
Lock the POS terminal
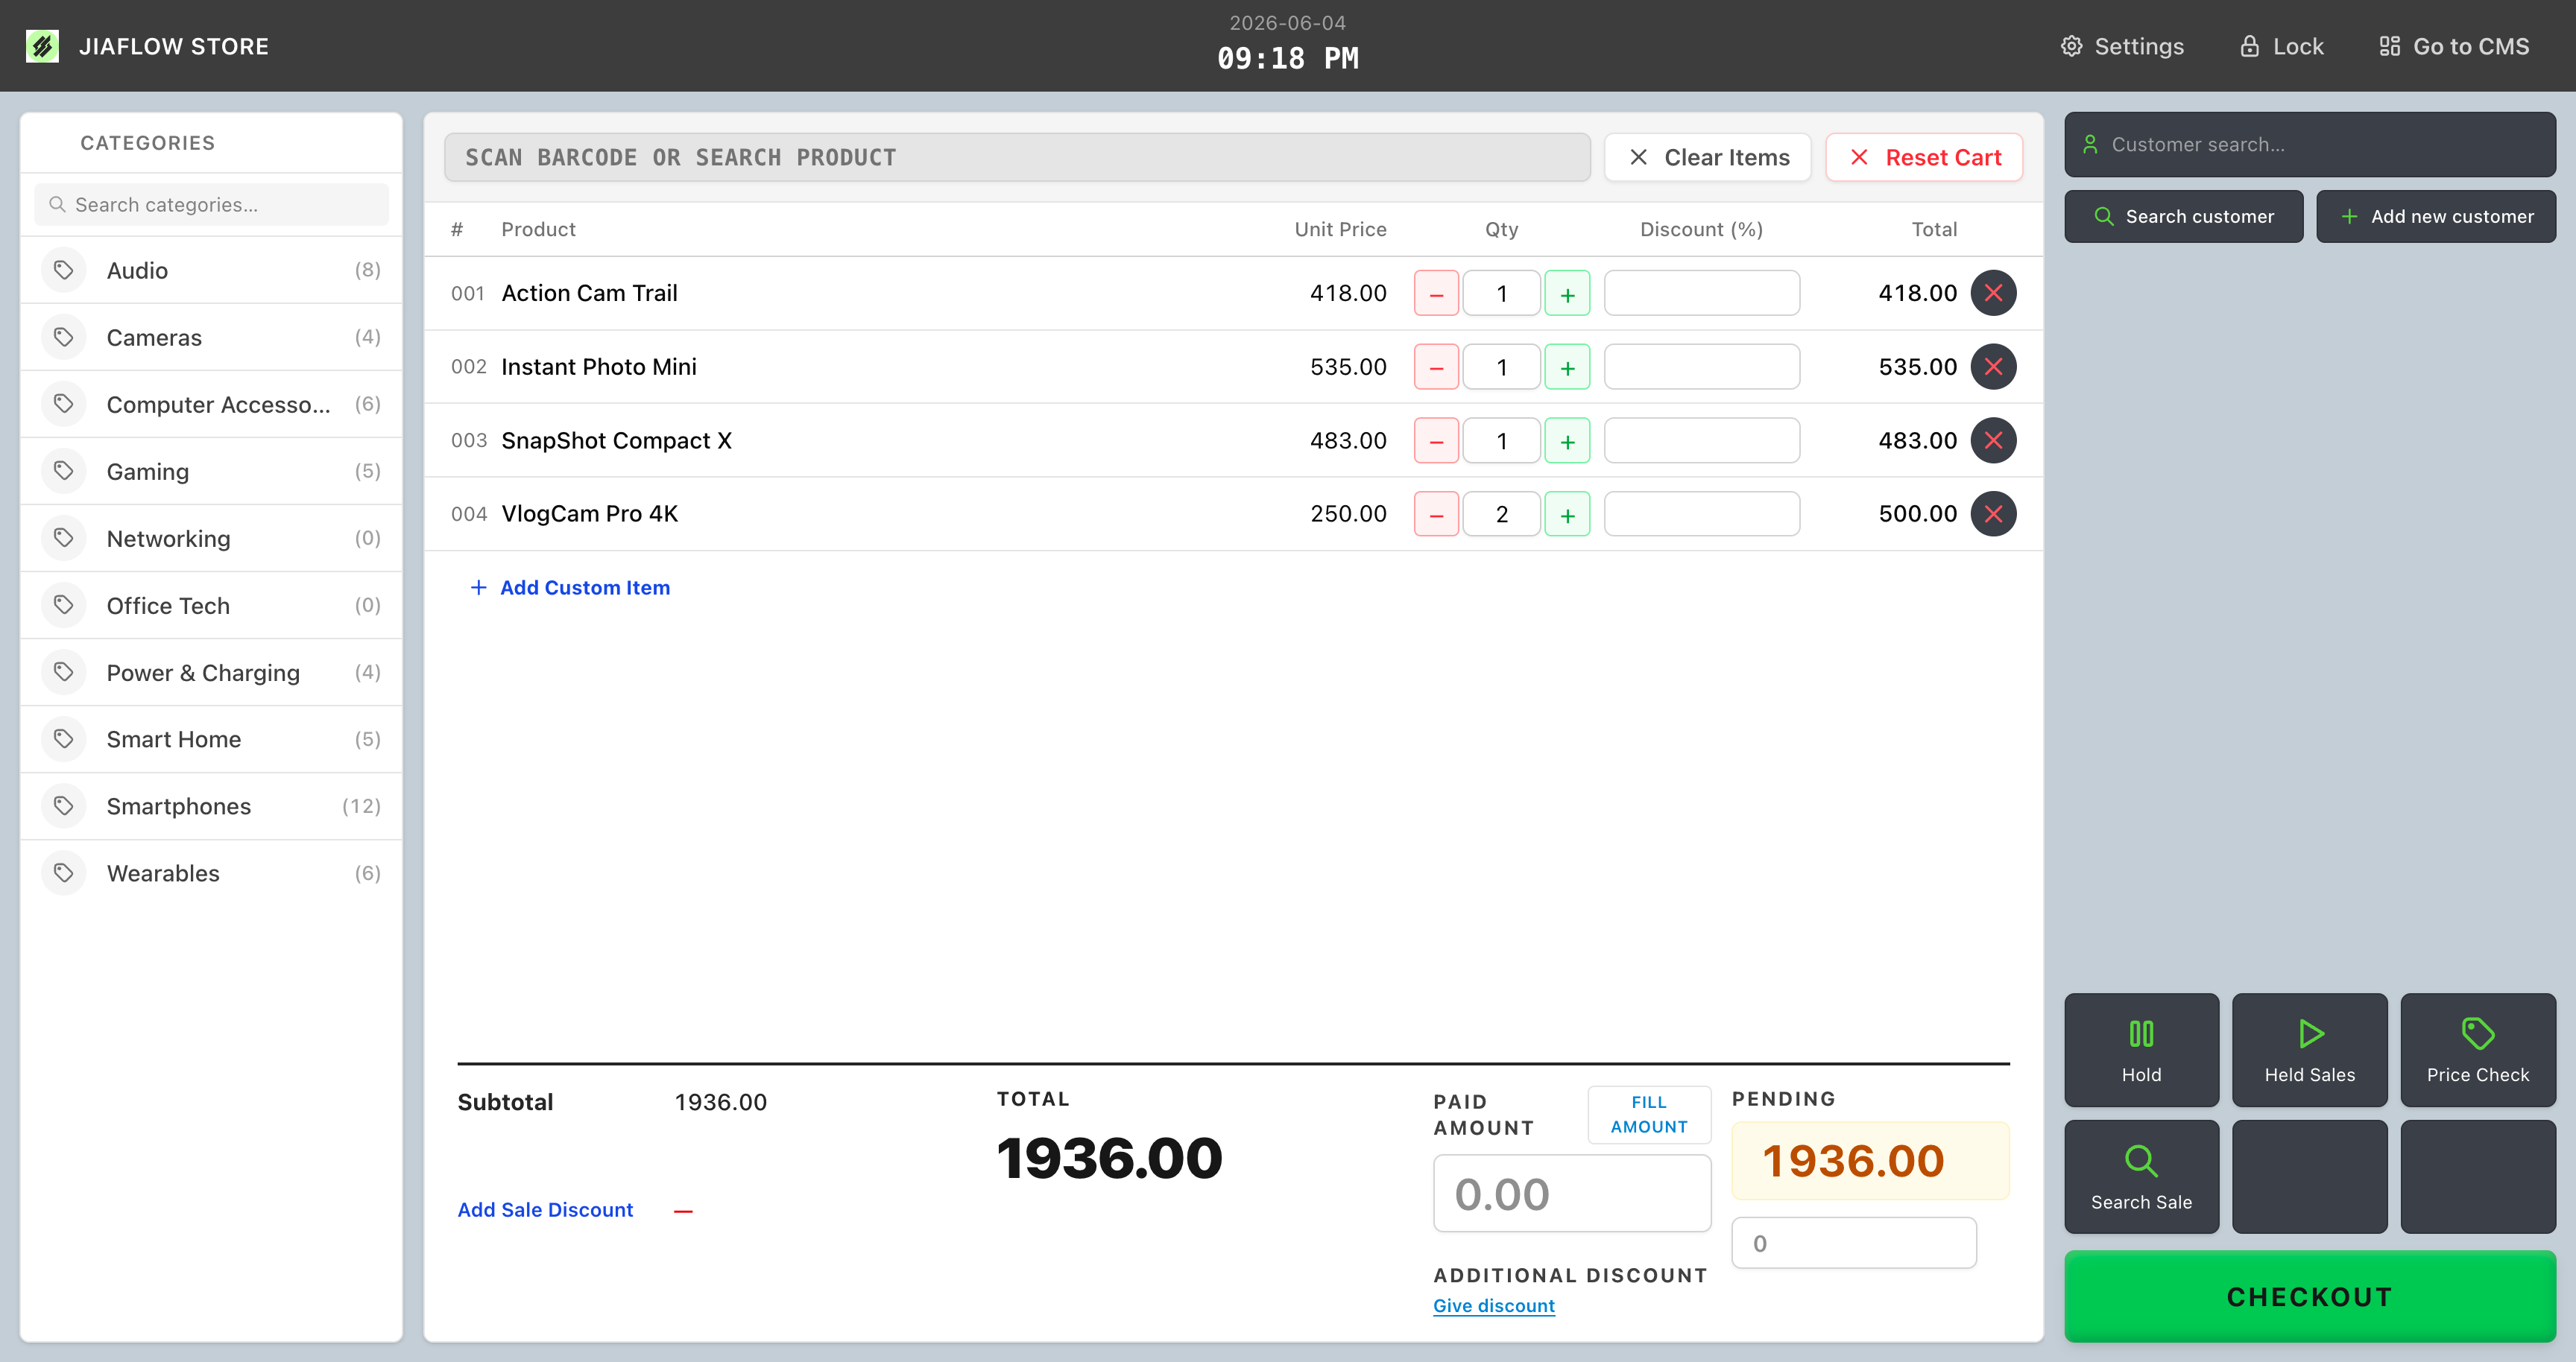point(2281,46)
